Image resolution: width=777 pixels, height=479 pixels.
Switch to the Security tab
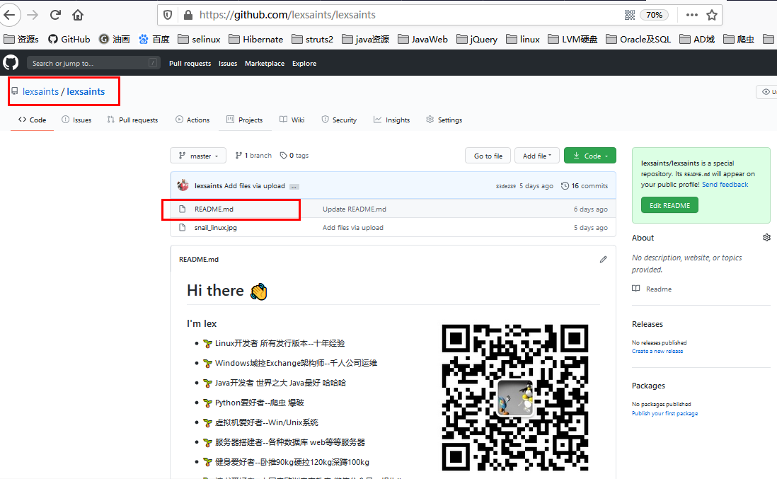point(339,120)
